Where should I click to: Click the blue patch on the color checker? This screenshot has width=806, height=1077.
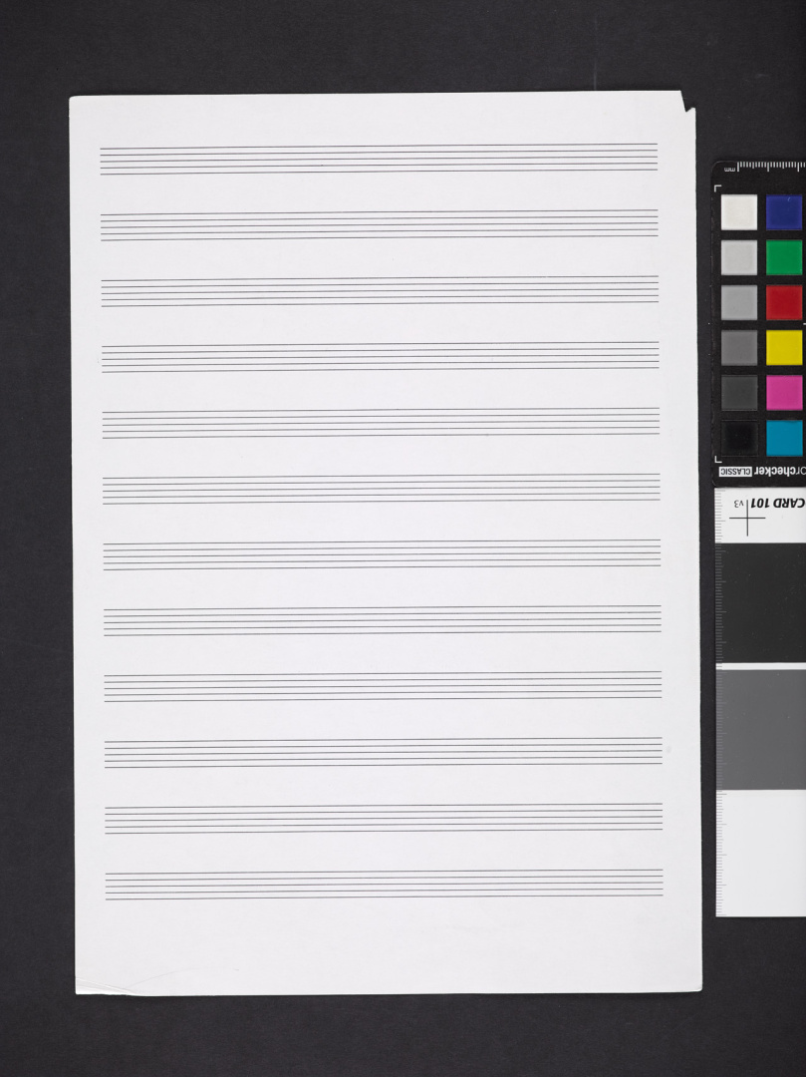point(784,212)
